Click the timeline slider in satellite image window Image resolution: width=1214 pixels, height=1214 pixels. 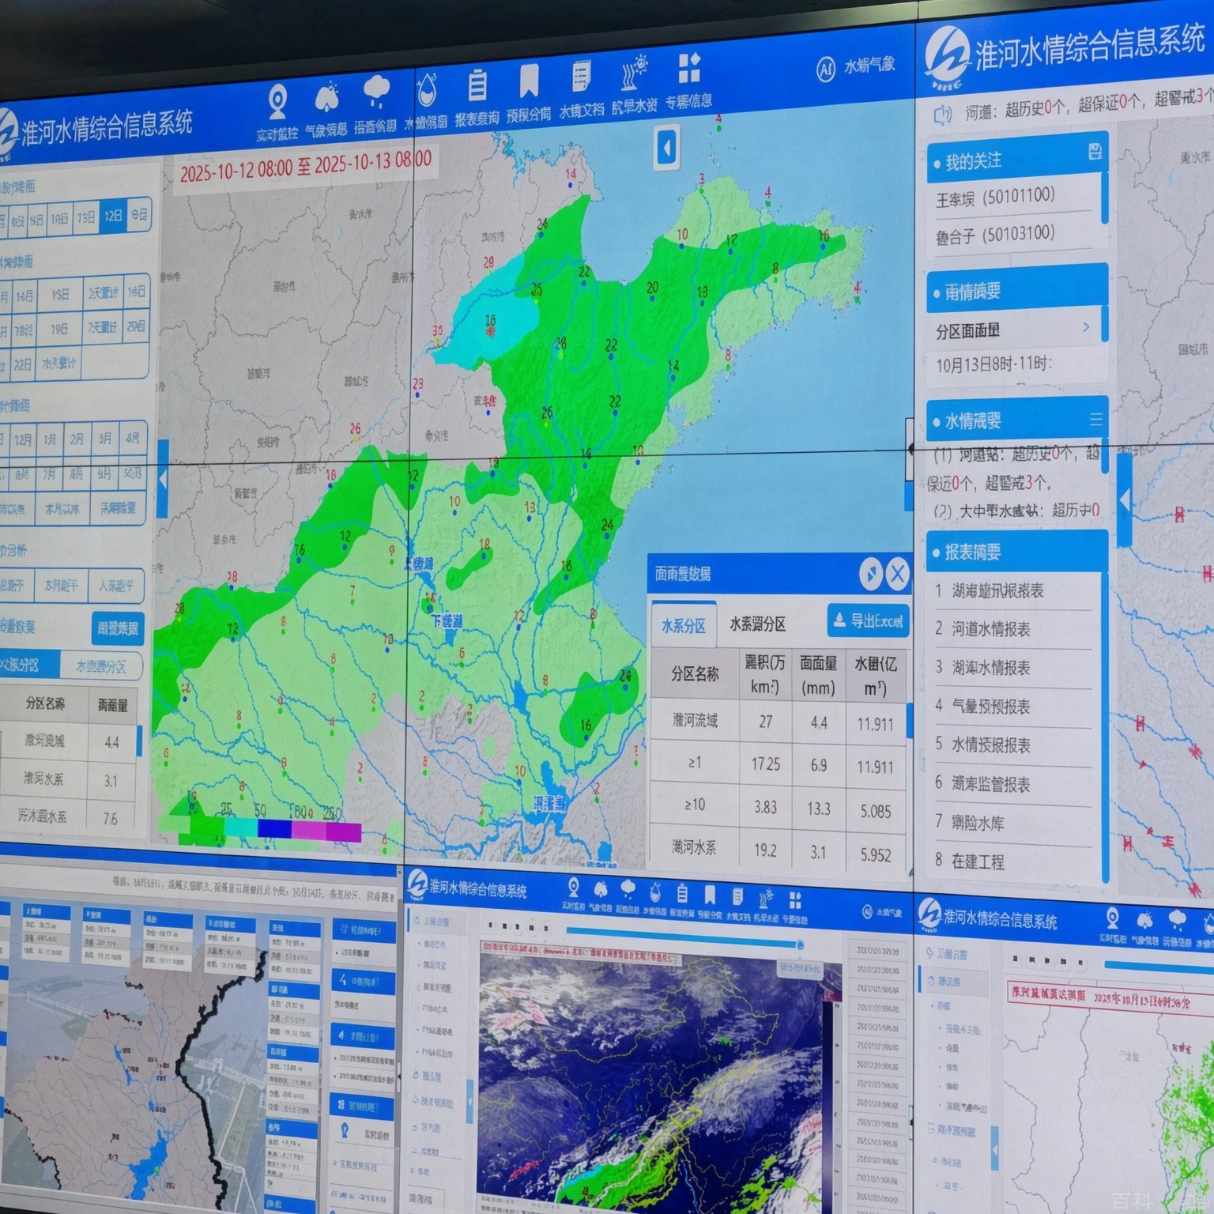(685, 939)
